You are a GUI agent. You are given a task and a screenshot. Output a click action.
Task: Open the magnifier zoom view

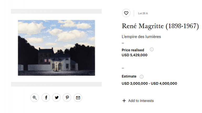point(34,98)
